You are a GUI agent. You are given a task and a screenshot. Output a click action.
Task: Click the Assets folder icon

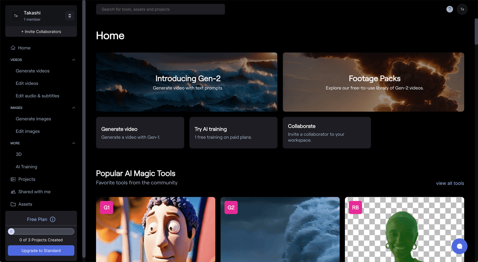(x=13, y=204)
